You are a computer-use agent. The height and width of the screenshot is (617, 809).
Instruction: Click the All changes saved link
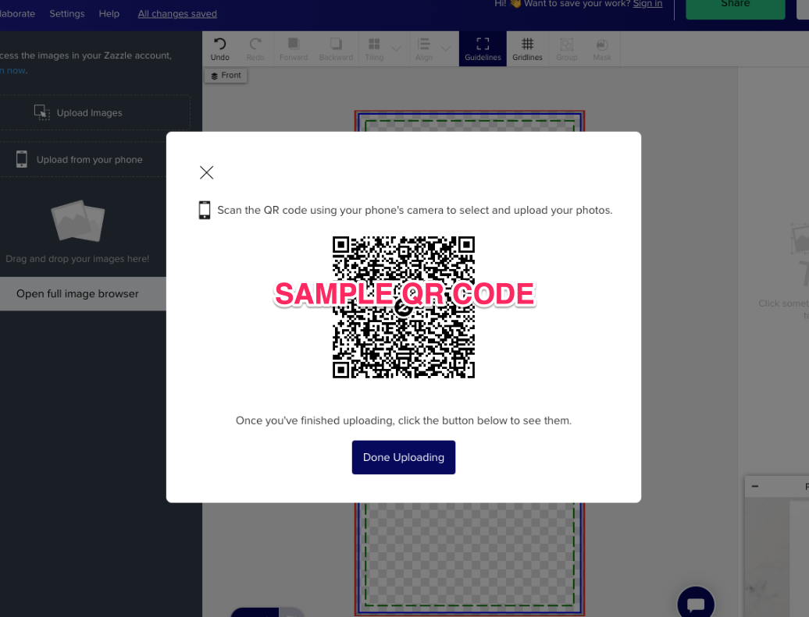coord(177,14)
